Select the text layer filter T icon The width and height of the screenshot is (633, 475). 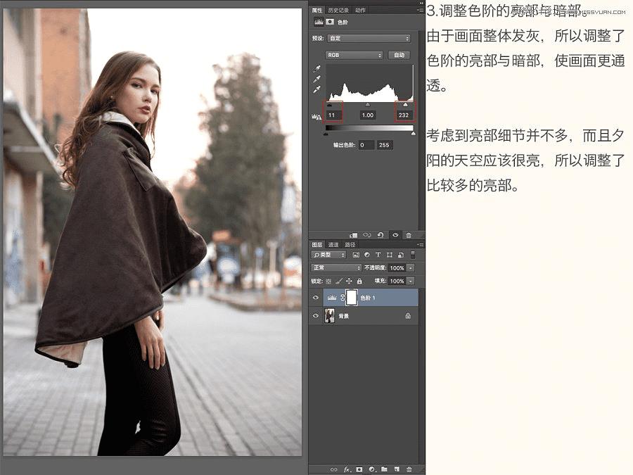[x=378, y=255]
